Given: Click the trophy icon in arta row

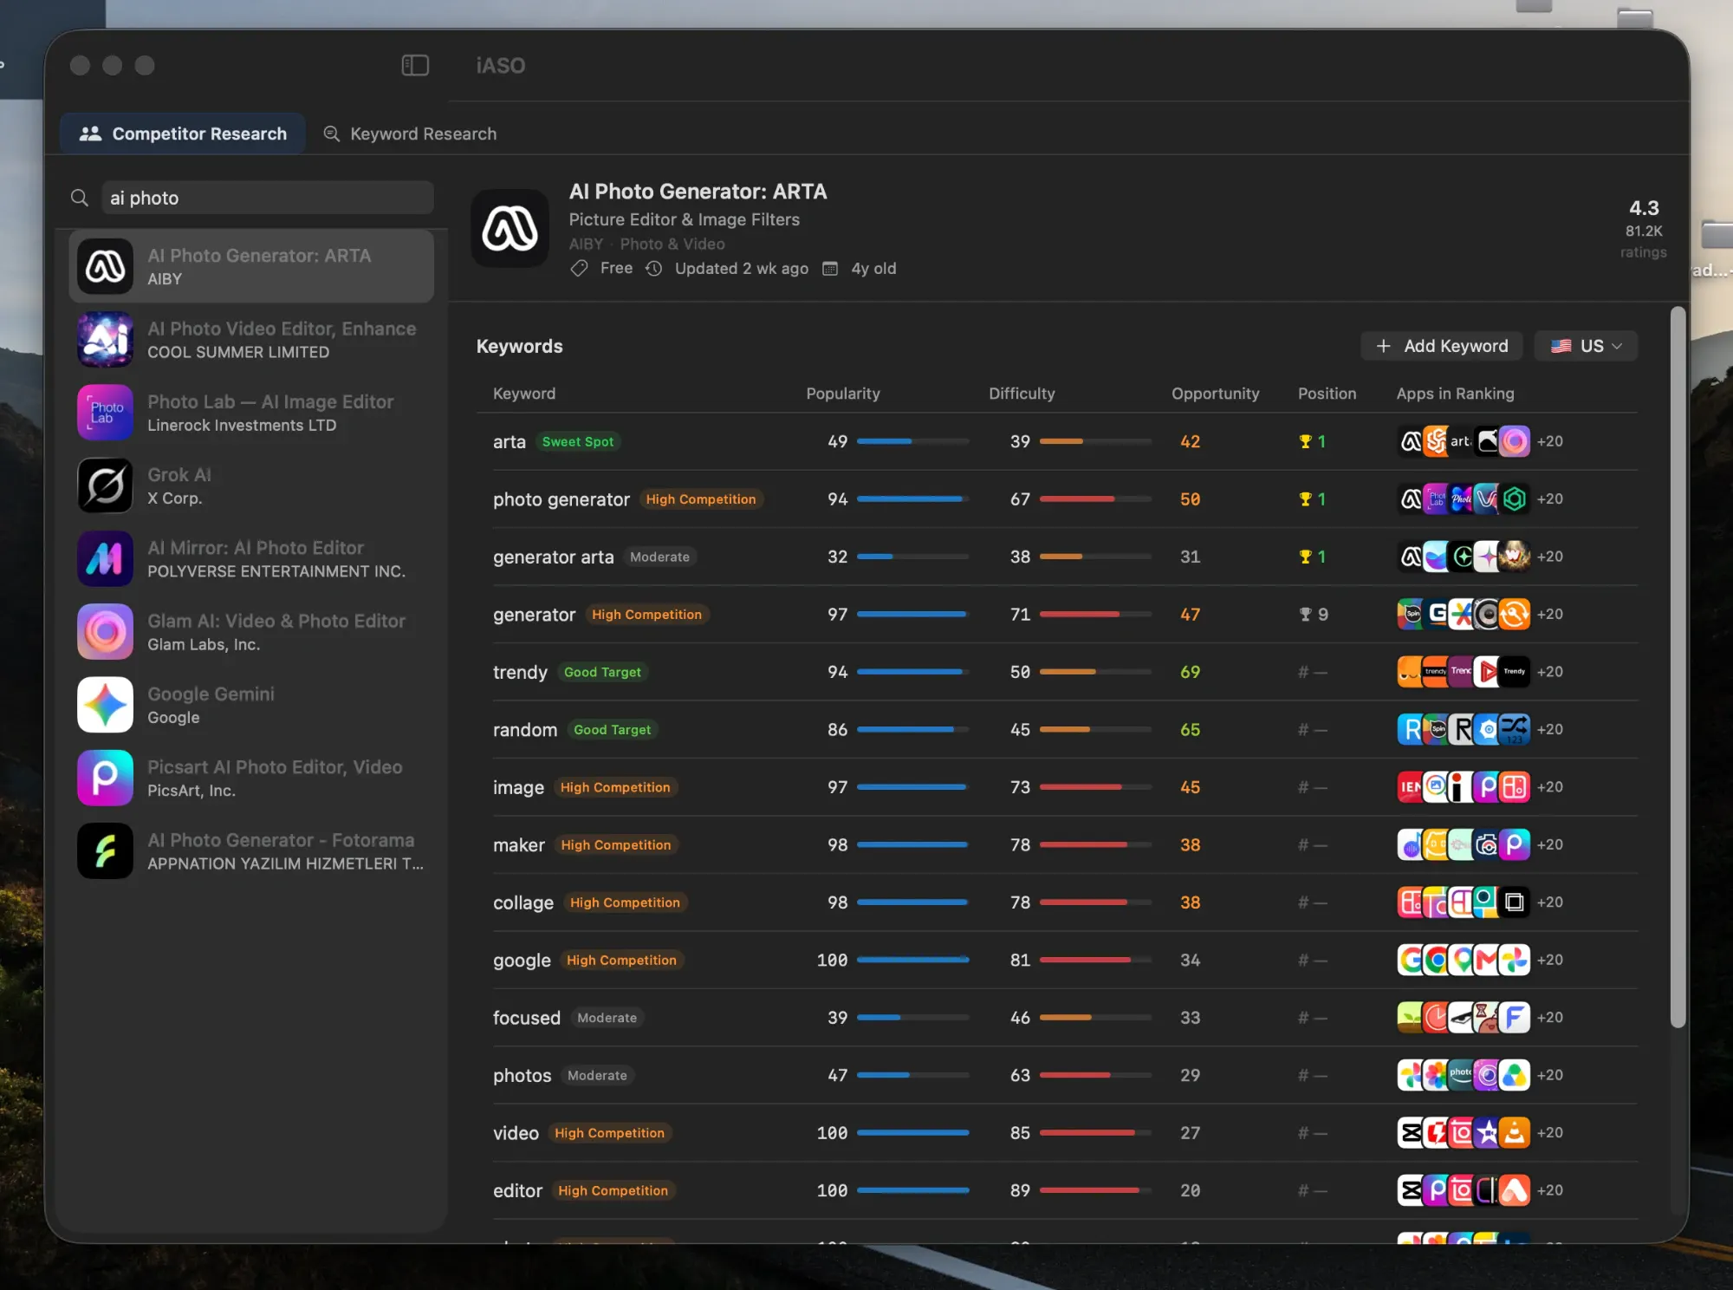Looking at the screenshot, I should pos(1305,441).
